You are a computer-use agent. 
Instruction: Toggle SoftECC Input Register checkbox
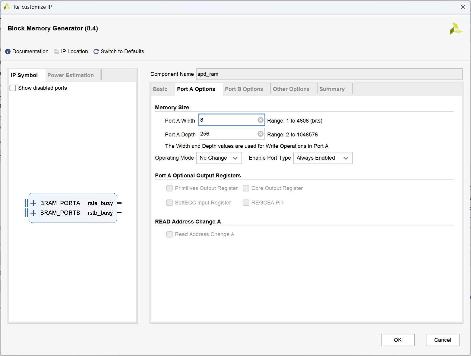[x=169, y=203]
